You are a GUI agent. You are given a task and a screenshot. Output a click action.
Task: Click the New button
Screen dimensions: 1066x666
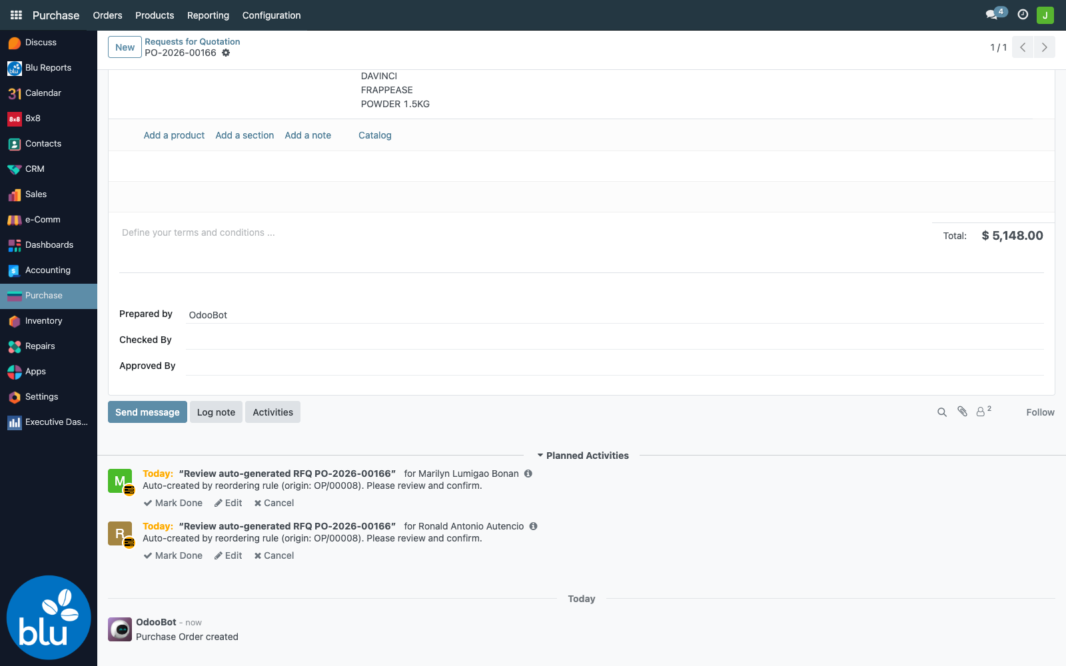click(125, 47)
